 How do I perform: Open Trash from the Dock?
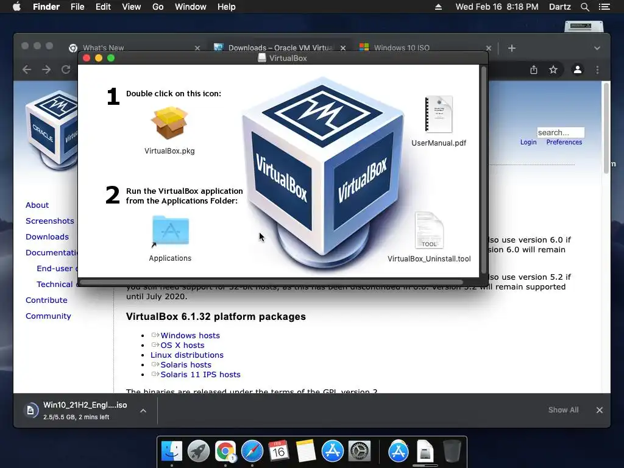pos(452,452)
